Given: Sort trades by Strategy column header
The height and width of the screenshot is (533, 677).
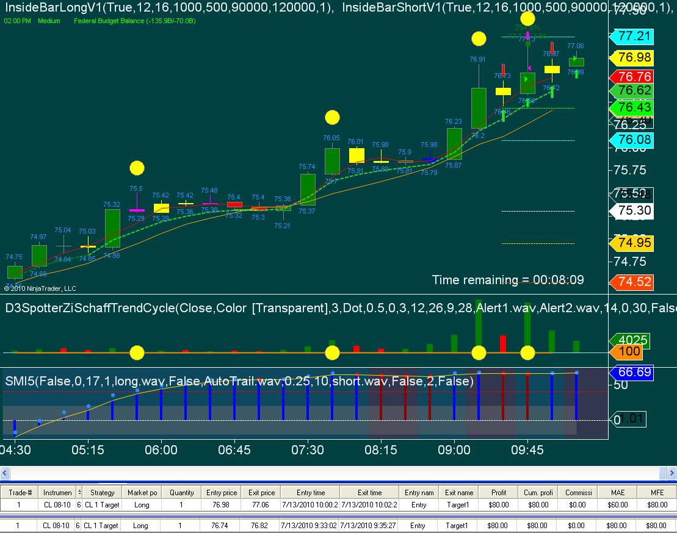Looking at the screenshot, I should pos(103,493).
